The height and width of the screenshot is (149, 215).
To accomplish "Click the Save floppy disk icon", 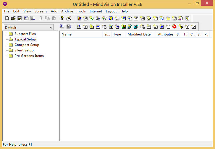I will [x=19, y=18].
